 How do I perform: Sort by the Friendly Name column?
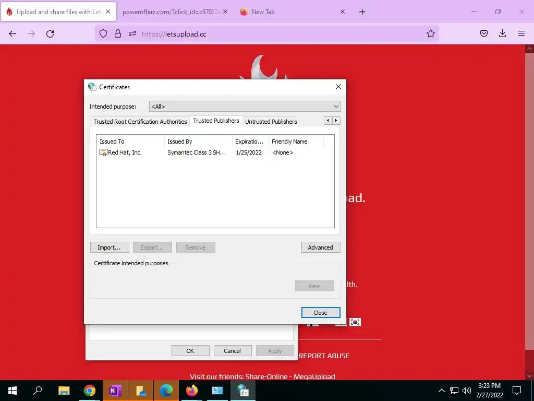(x=296, y=141)
